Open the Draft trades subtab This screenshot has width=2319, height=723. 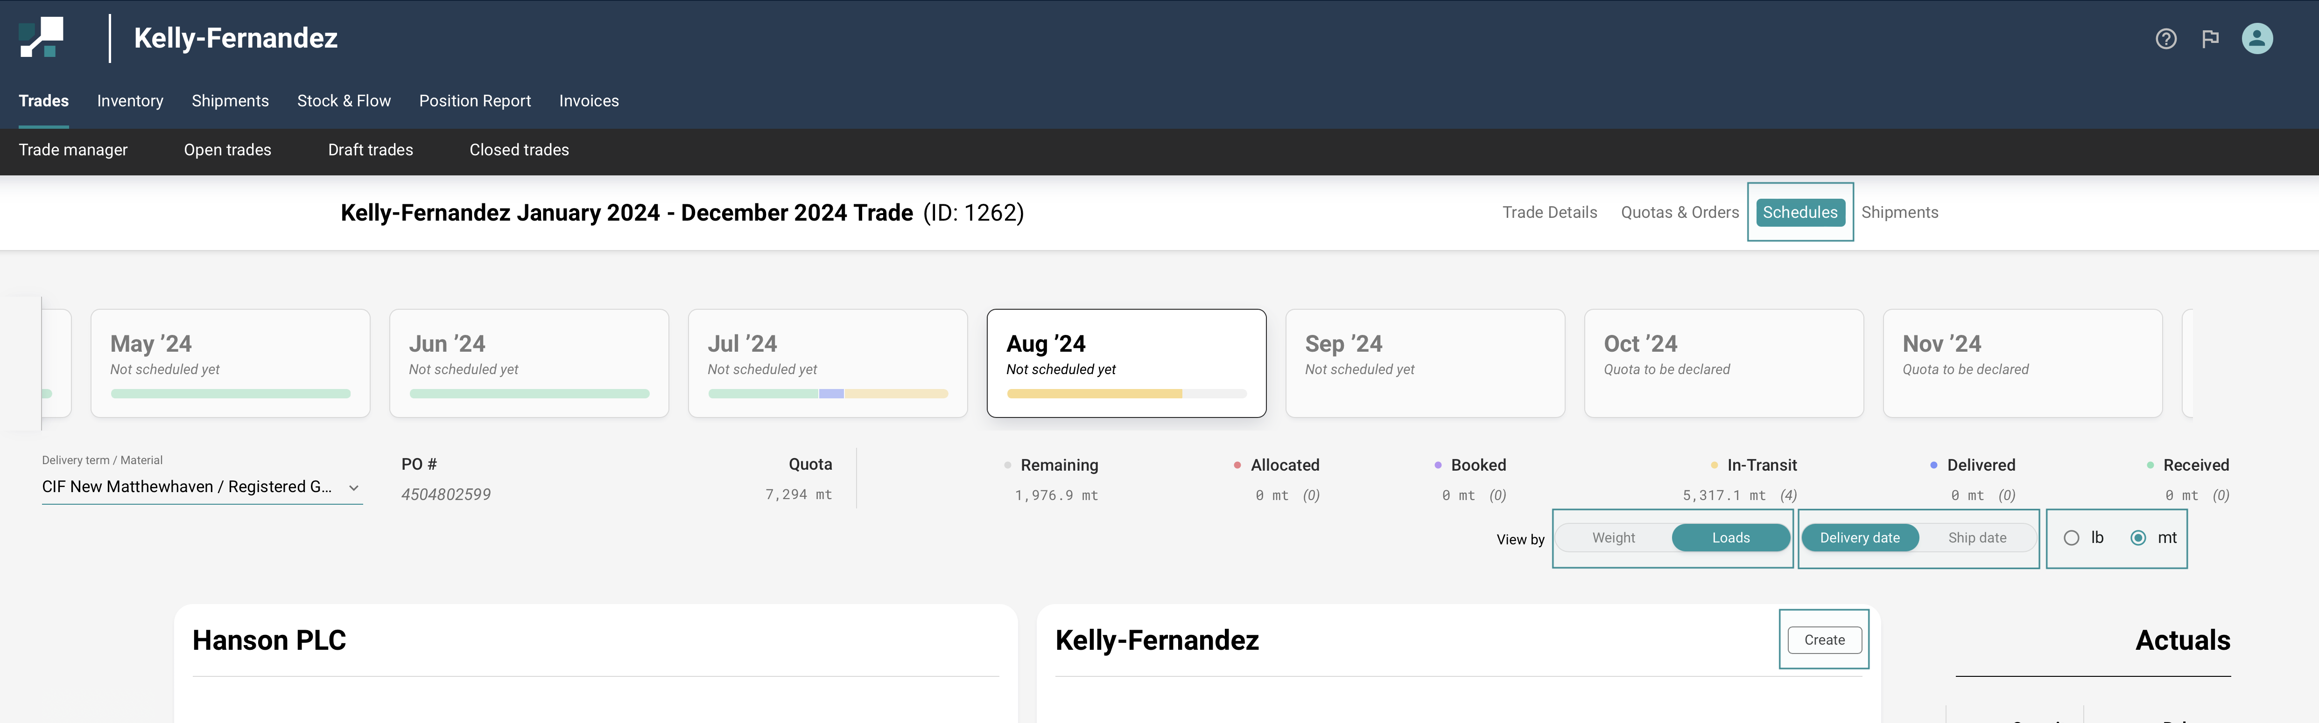click(370, 149)
